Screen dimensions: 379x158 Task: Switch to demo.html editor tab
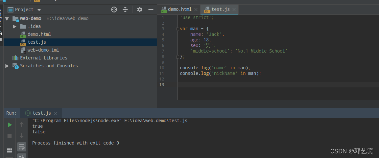[179, 10]
